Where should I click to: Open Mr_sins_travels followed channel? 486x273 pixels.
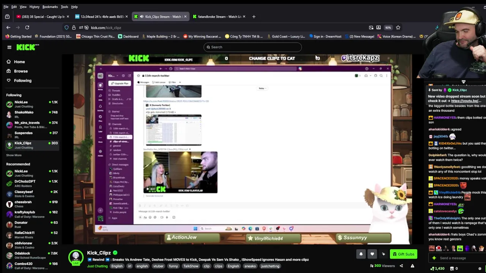32,124
